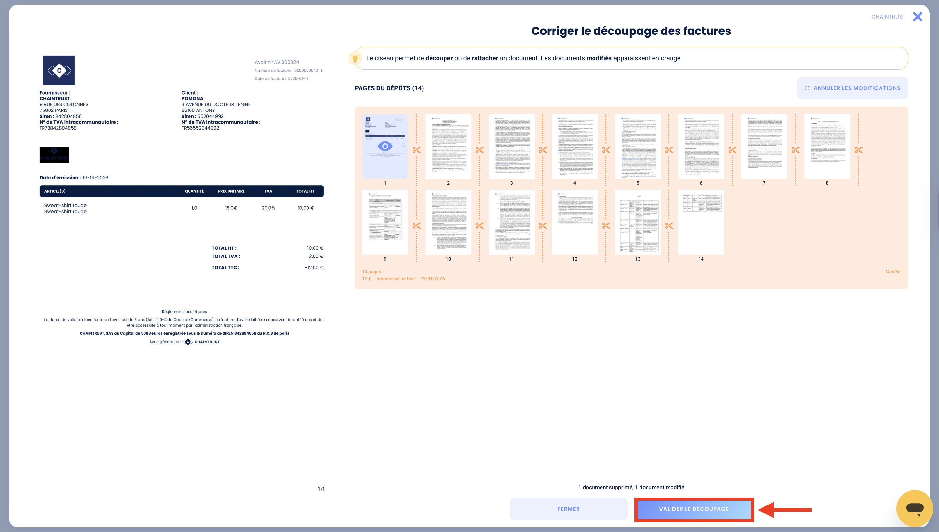The image size is (939, 532).
Task: Select page 2 thumbnail
Action: click(448, 146)
